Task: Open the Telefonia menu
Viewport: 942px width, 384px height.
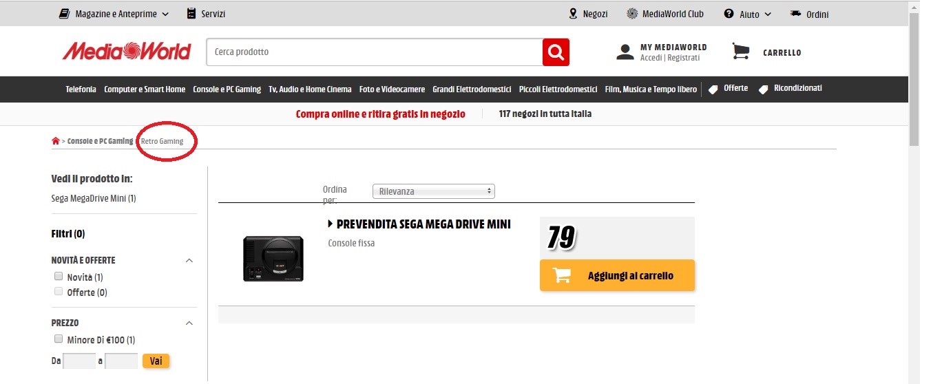Action: (81, 89)
